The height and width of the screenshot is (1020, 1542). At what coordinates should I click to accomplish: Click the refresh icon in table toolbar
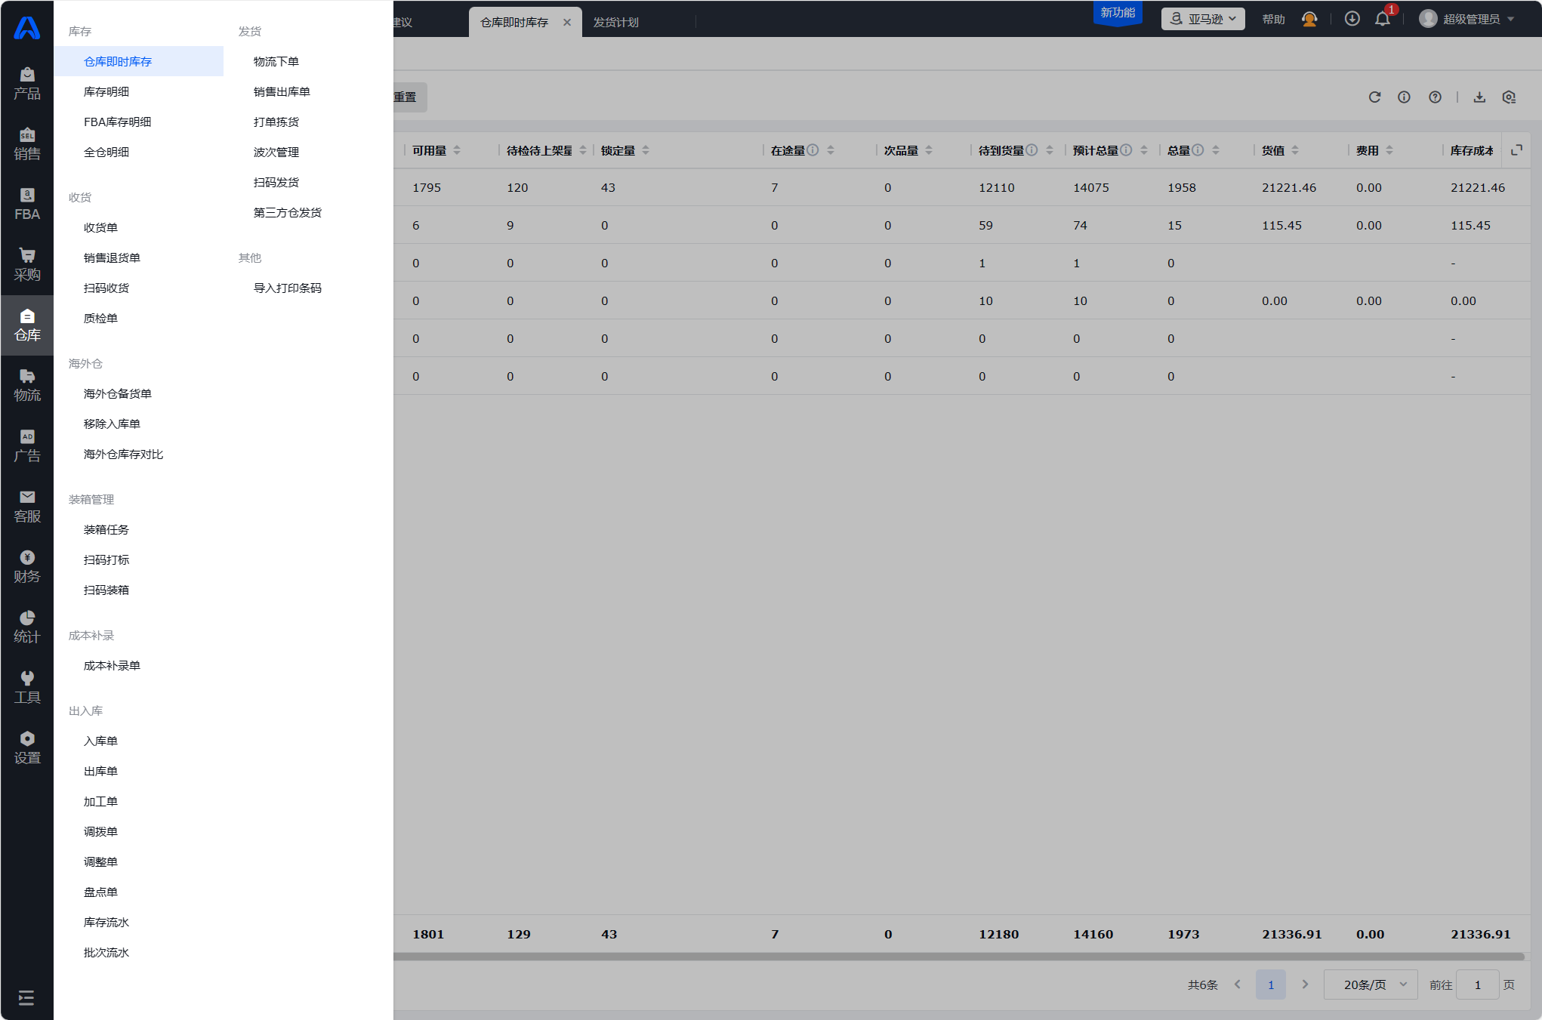[1374, 97]
